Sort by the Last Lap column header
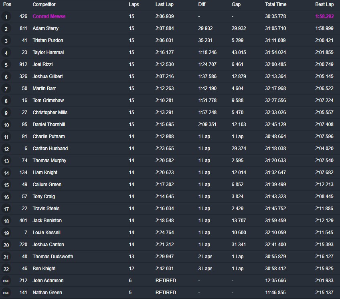The height and width of the screenshot is (299, 340). pos(164,4)
